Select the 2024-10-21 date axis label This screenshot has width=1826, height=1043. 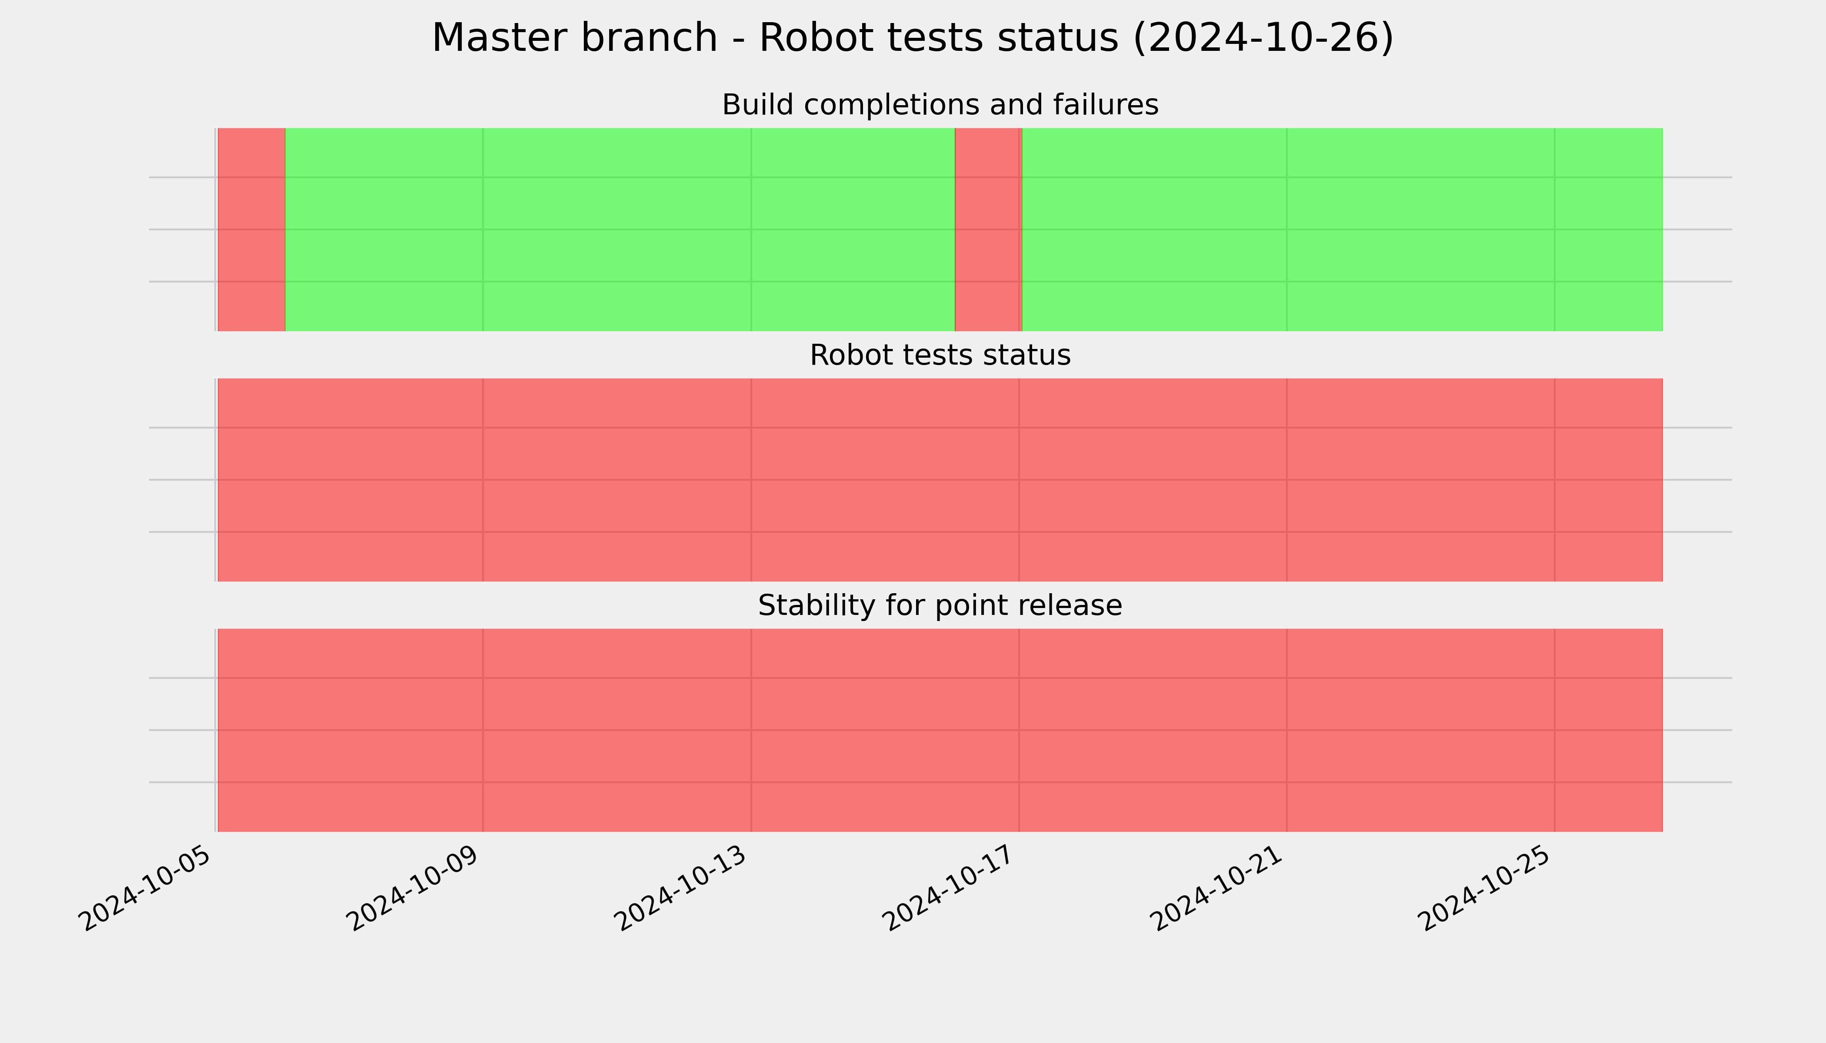(x=1219, y=888)
